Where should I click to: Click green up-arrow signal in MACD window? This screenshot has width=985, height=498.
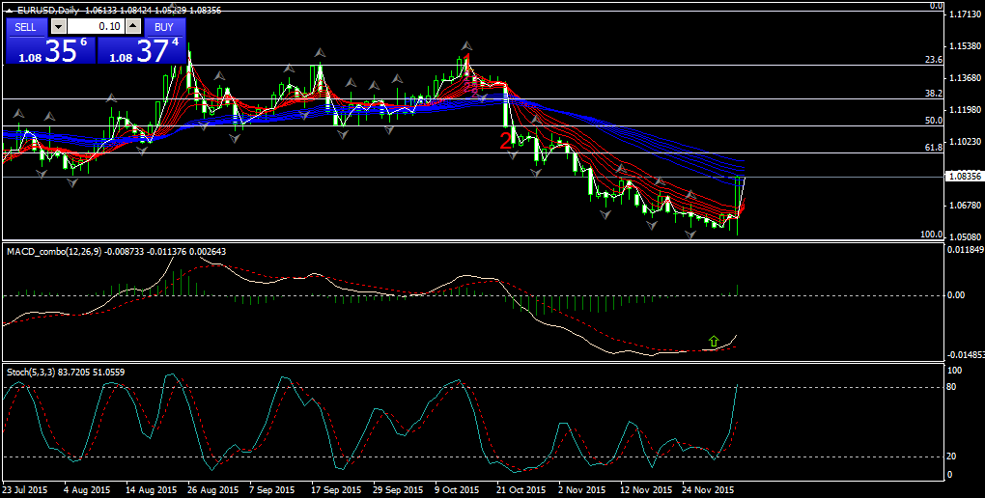[x=714, y=341]
